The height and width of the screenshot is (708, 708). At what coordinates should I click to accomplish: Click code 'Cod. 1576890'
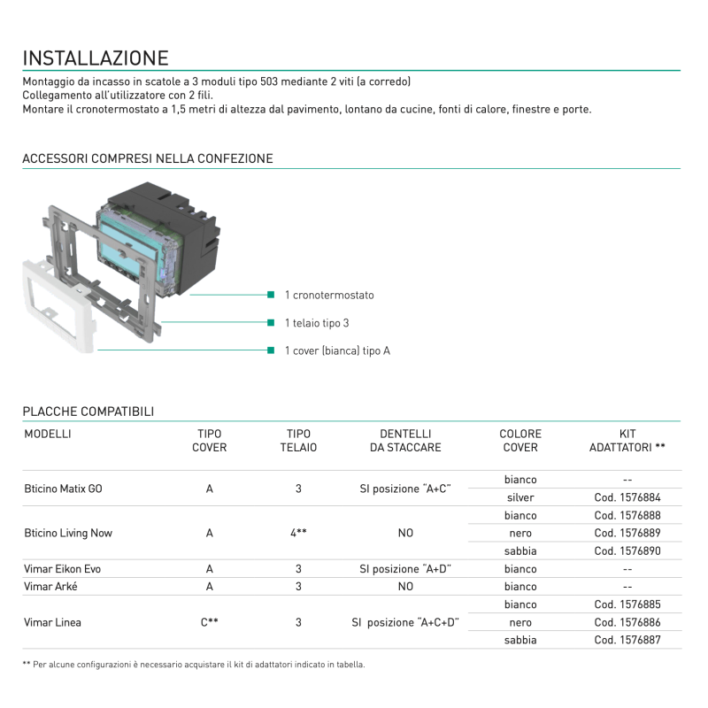(627, 550)
